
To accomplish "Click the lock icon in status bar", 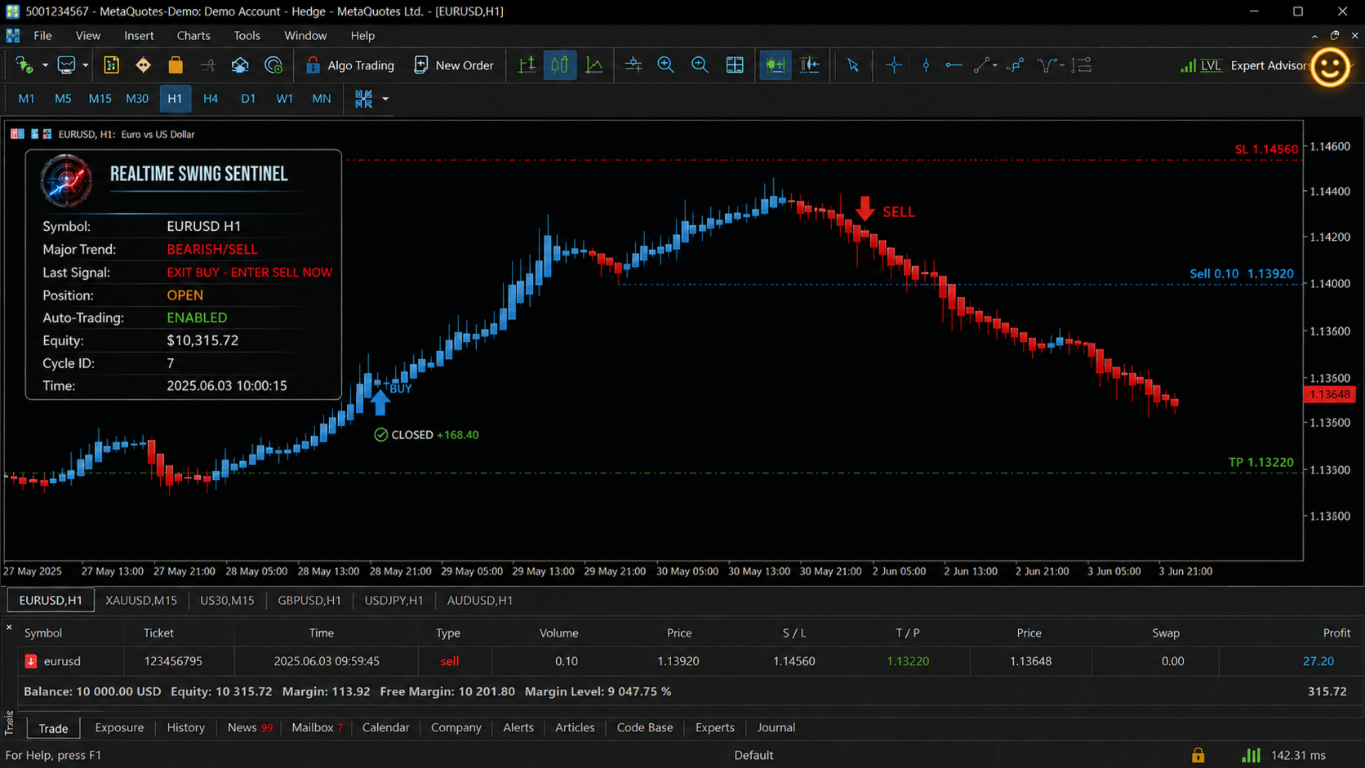I will (x=1198, y=755).
